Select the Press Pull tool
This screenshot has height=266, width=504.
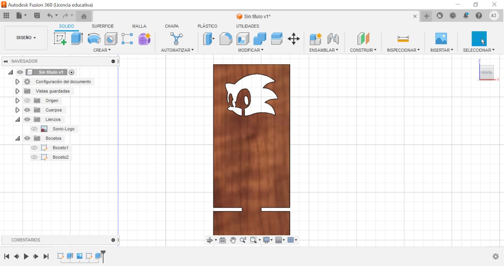[x=209, y=39]
